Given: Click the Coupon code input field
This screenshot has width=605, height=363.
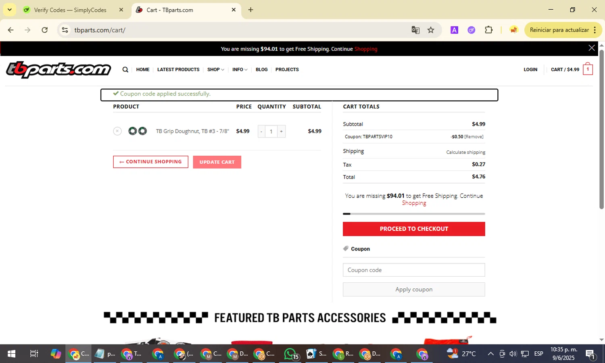Looking at the screenshot, I should [414, 270].
